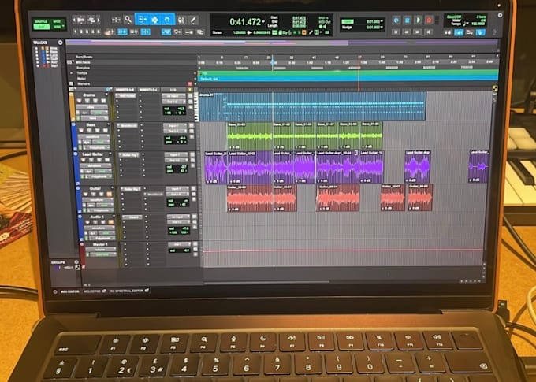Viewport: 536px width, 382px height.
Task: Open Drums track view clips dropdown
Action: [91, 107]
